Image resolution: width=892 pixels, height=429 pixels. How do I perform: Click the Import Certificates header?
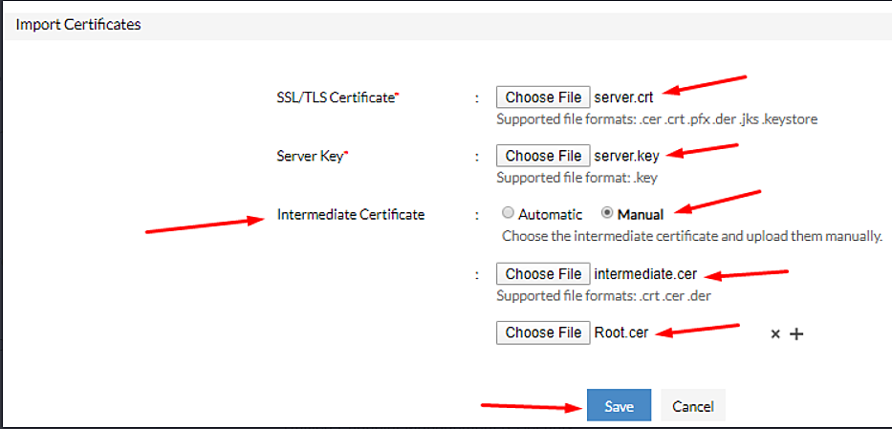[78, 24]
